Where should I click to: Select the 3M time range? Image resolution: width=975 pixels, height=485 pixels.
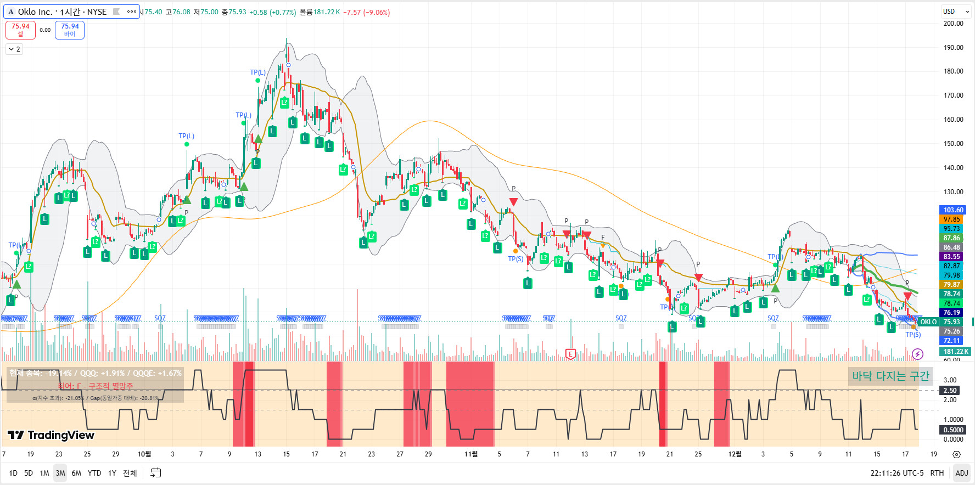pos(60,473)
